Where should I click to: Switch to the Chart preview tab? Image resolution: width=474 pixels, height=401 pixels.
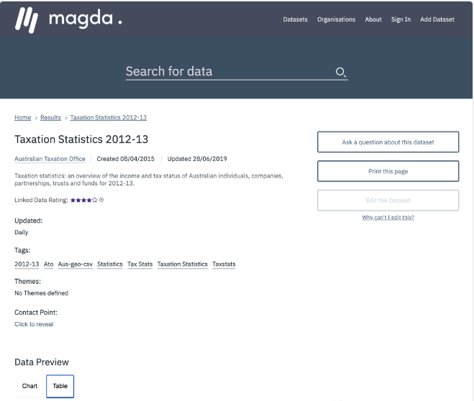29,386
